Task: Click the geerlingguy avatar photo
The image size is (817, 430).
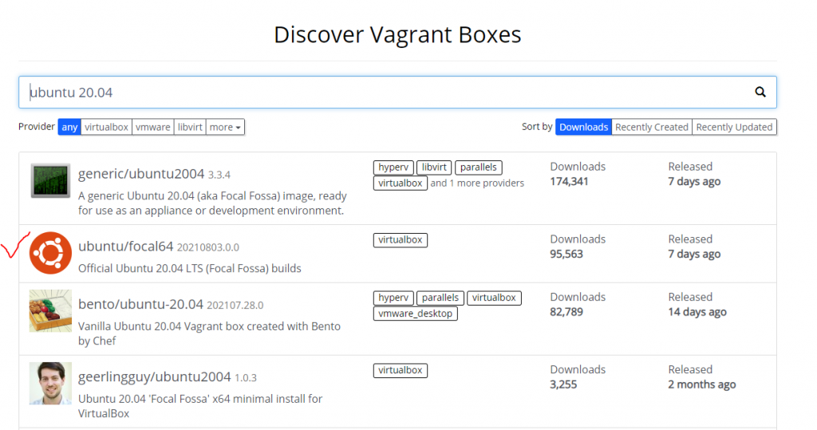Action: (50, 384)
